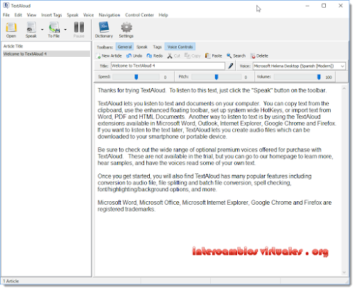Open the Control Center menu
Viewport: 355px width, 290px height.
click(x=139, y=15)
